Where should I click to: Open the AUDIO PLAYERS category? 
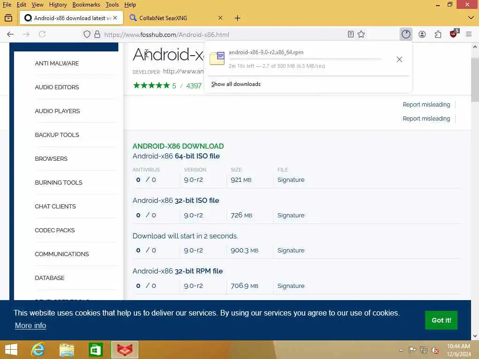pyautogui.click(x=57, y=111)
